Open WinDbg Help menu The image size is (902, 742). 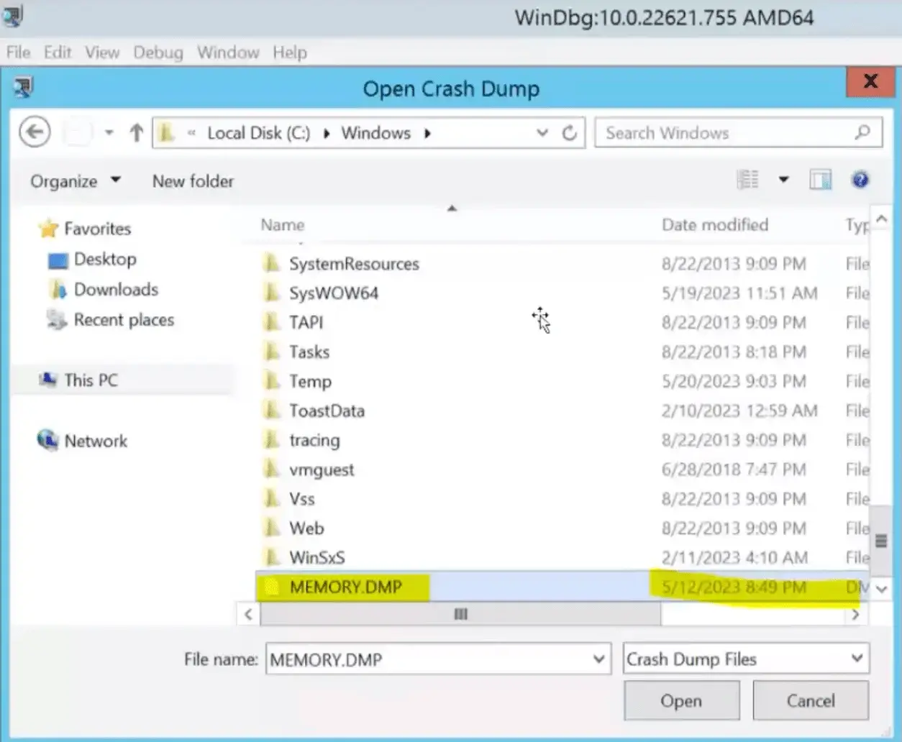(290, 52)
